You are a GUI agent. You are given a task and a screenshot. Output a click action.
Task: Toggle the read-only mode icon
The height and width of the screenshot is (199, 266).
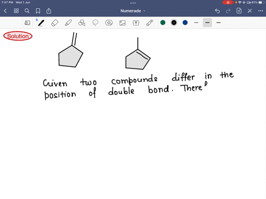point(27,23)
